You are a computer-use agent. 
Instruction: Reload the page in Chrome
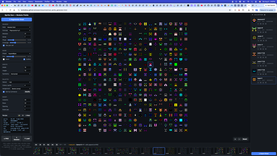(10, 10)
